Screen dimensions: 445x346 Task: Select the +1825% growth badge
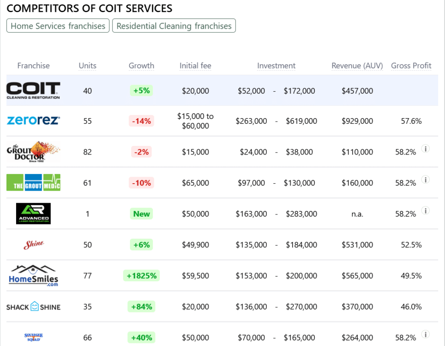coord(141,276)
